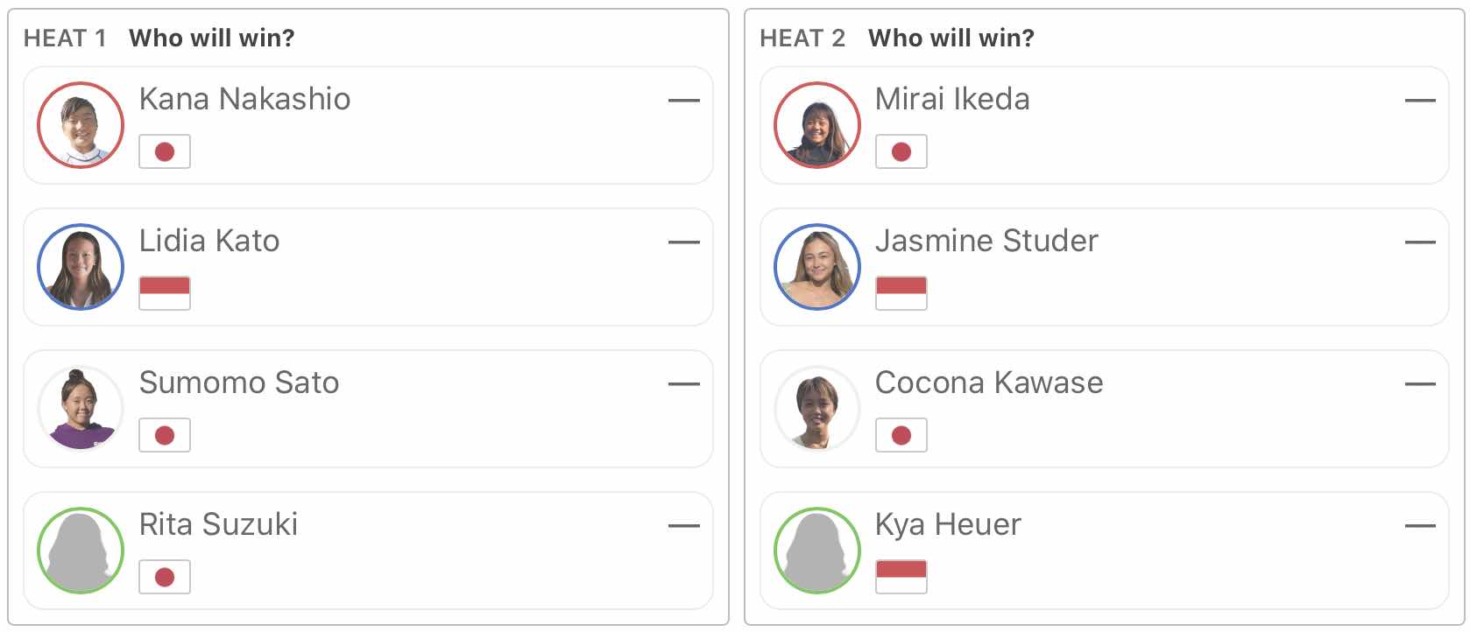
Task: Click Indonesia flag under Kya Heuer
Action: coord(901,577)
